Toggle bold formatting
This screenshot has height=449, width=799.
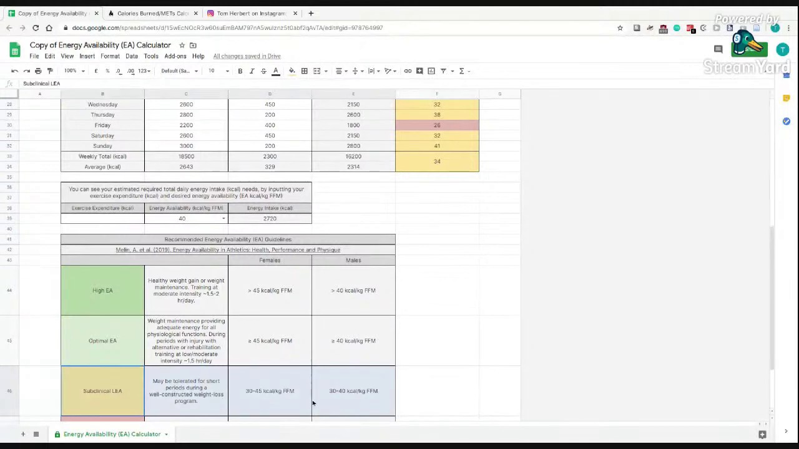(x=240, y=71)
